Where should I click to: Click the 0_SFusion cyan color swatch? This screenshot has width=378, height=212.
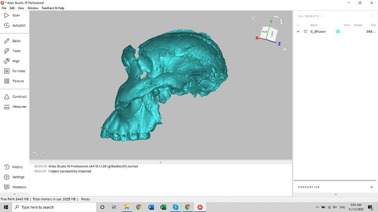point(338,32)
